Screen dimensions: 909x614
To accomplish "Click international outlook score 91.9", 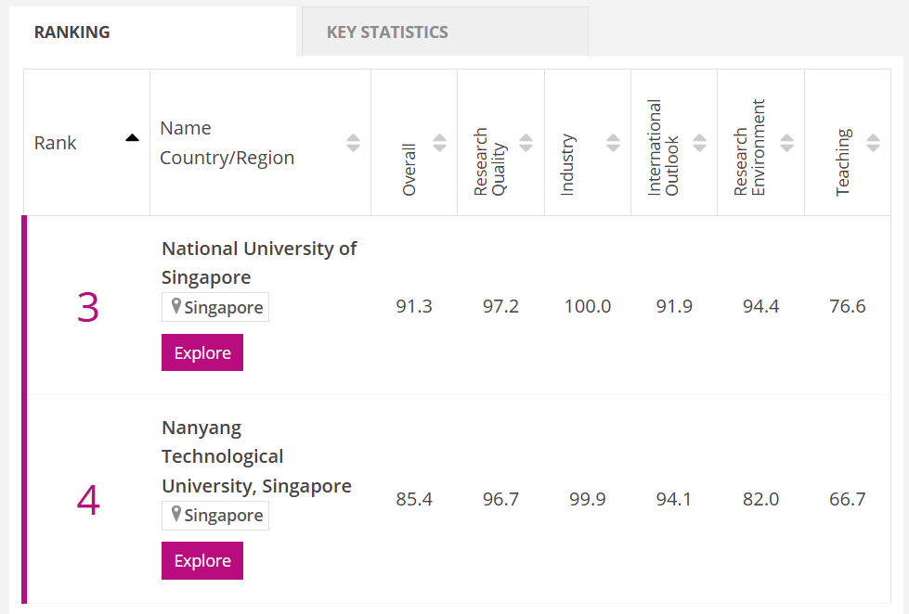I will click(674, 306).
